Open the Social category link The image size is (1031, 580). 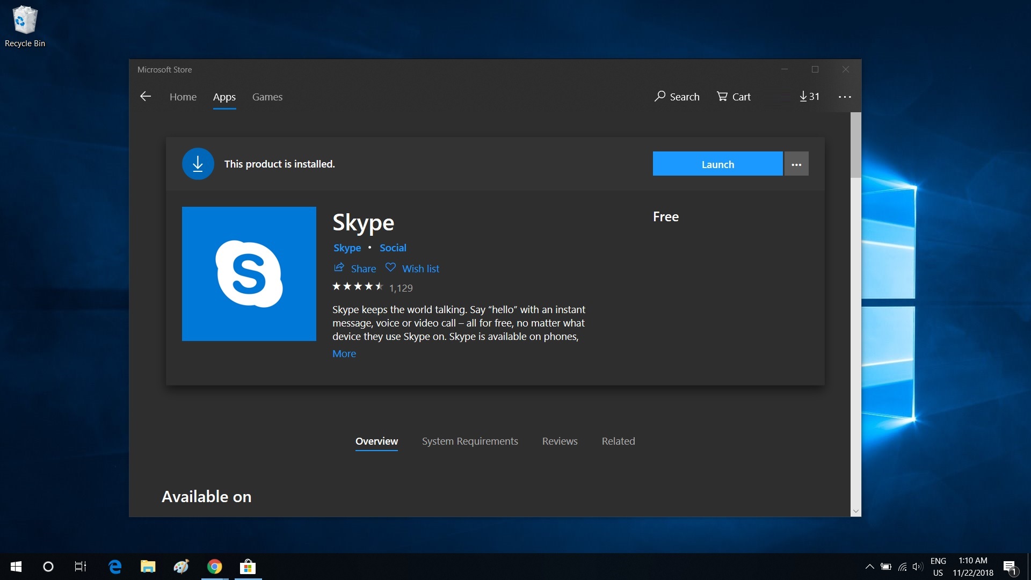point(393,248)
